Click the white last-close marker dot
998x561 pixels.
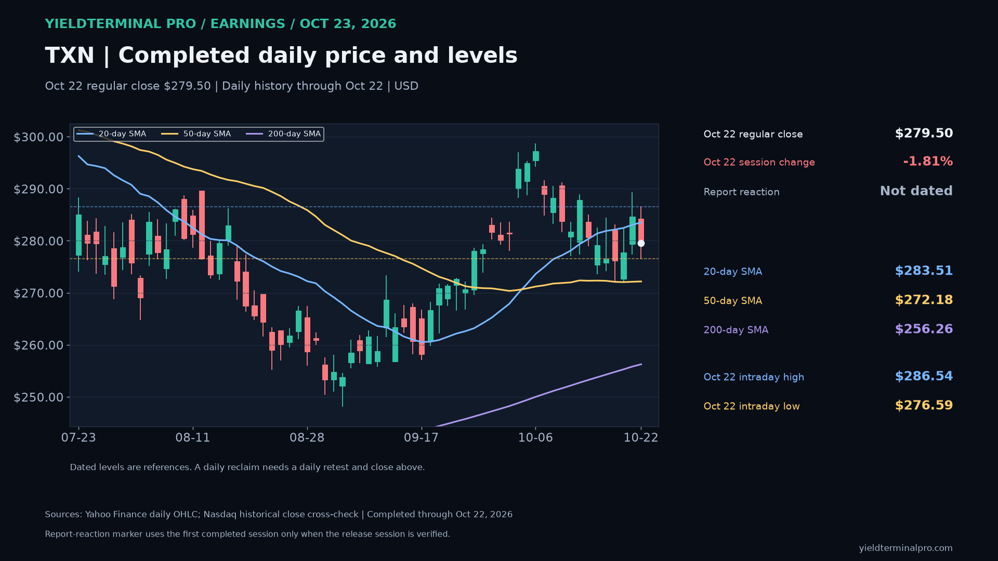pos(641,243)
